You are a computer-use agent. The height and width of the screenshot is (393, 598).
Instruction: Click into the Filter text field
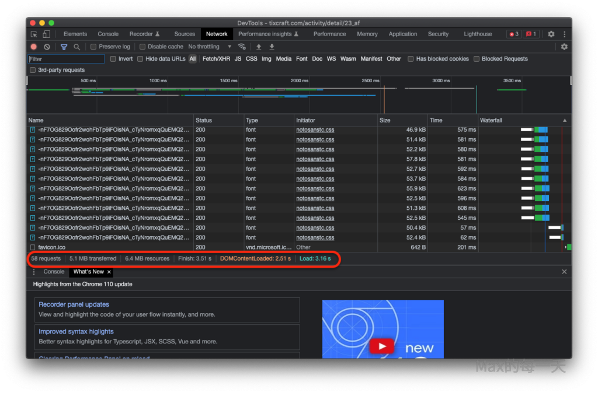tap(66, 59)
